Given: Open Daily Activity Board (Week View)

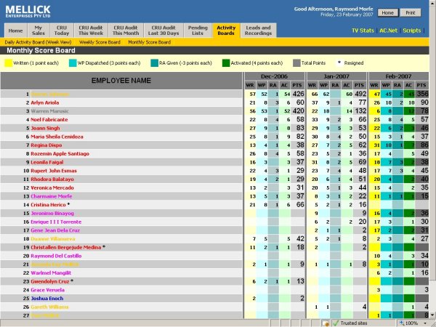Looking at the screenshot, I should (38, 42).
